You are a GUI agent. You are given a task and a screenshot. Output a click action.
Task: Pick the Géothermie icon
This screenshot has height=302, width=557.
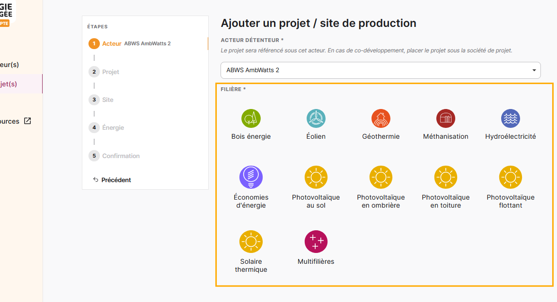click(381, 118)
